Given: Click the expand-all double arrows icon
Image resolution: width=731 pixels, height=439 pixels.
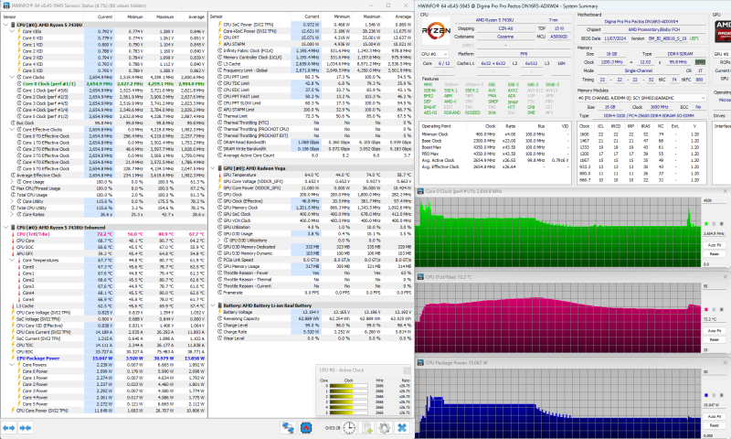Looking at the screenshot, I should 9,428.
